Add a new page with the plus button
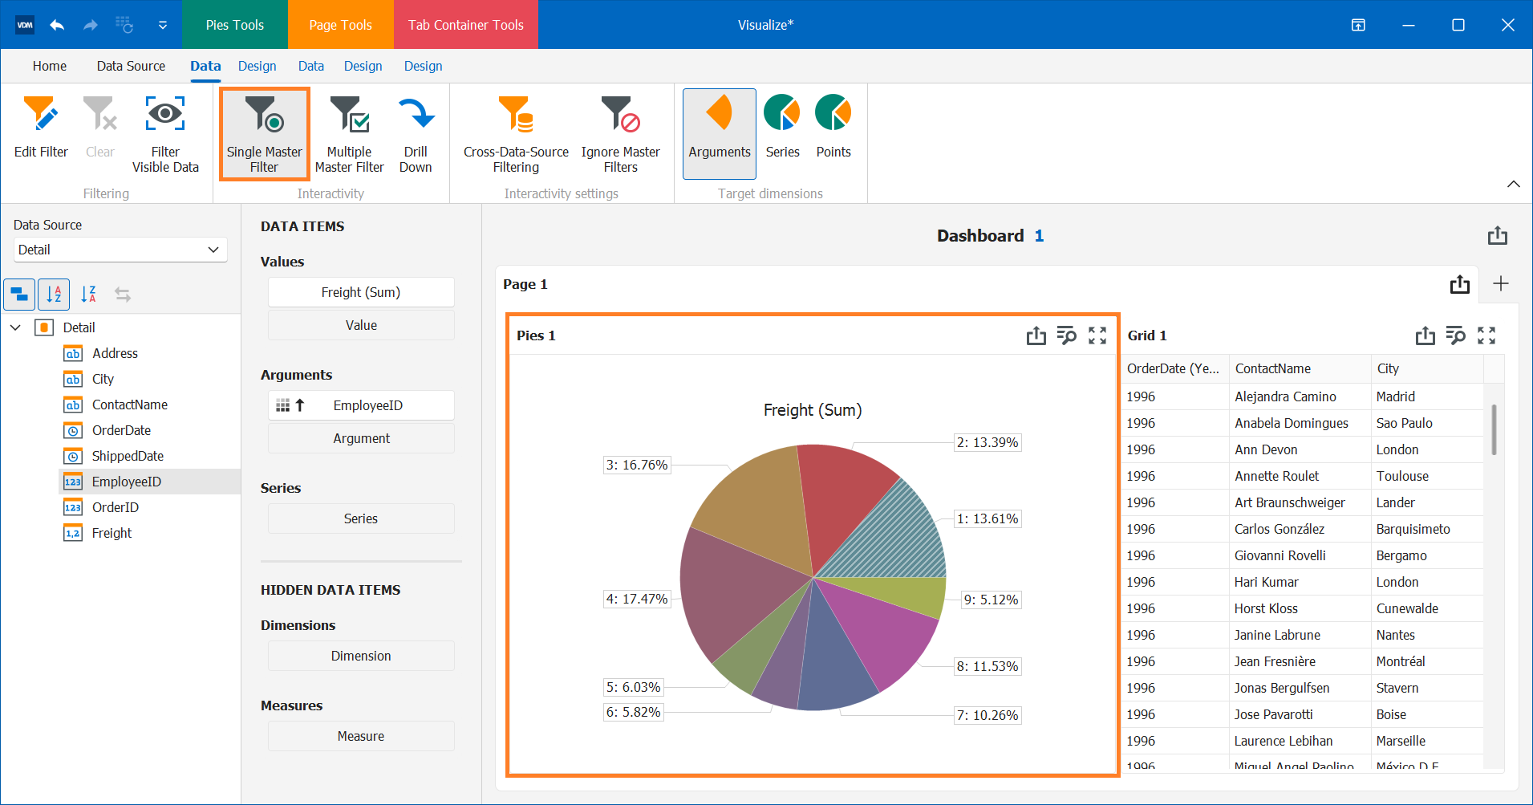This screenshot has height=805, width=1533. point(1500,284)
